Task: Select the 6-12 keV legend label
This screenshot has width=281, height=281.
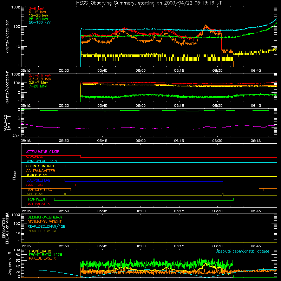Action: (x=38, y=12)
